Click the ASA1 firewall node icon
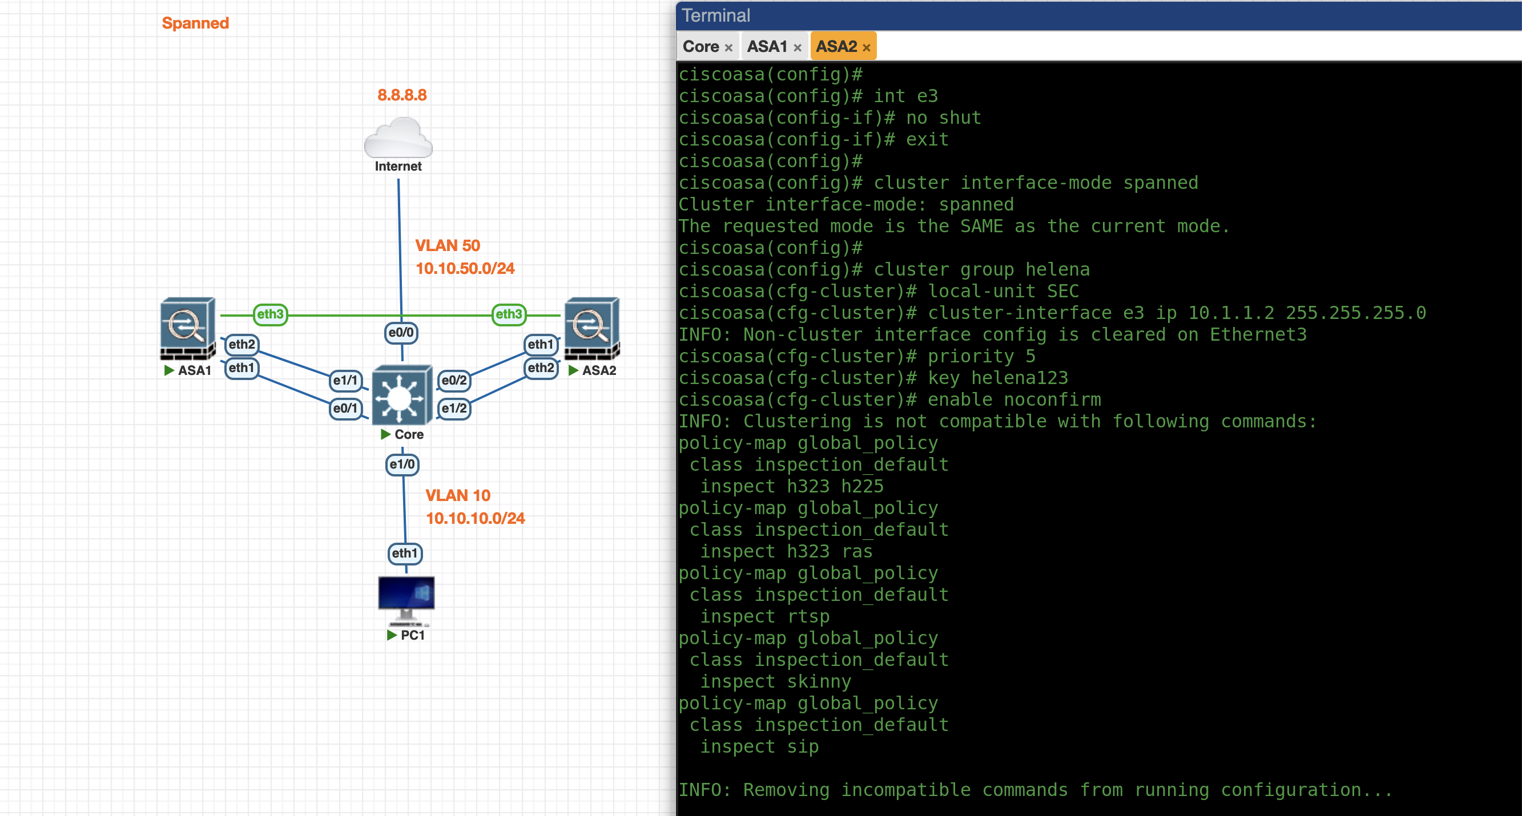 pos(187,328)
